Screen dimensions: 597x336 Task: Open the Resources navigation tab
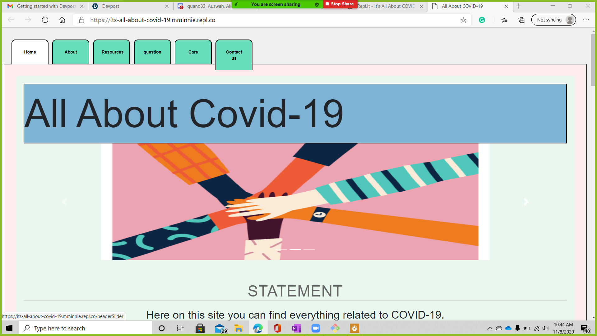[112, 52]
